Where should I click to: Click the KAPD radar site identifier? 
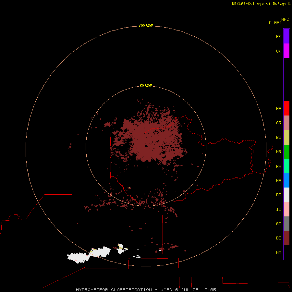click(x=166, y=290)
